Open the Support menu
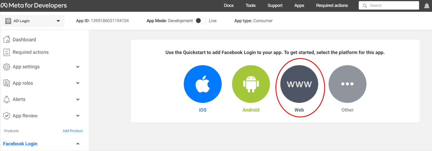 (x=275, y=5)
